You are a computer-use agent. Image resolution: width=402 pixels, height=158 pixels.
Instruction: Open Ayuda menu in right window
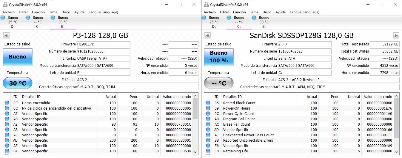point(281,12)
